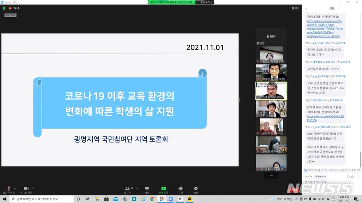Open the Reactions icon
Screen dimensions: 362x203
[x=196, y=190]
